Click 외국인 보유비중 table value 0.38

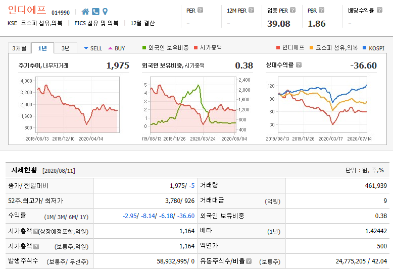(381, 216)
